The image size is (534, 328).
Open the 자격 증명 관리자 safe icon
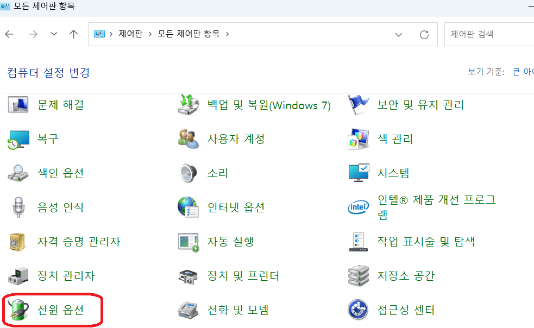pos(17,242)
